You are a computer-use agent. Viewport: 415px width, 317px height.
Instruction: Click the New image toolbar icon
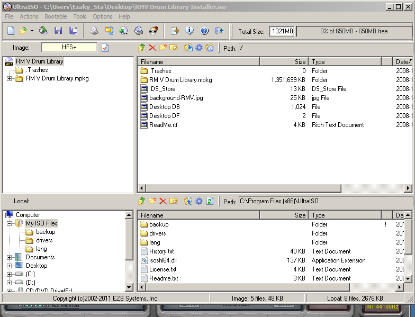tap(11, 31)
